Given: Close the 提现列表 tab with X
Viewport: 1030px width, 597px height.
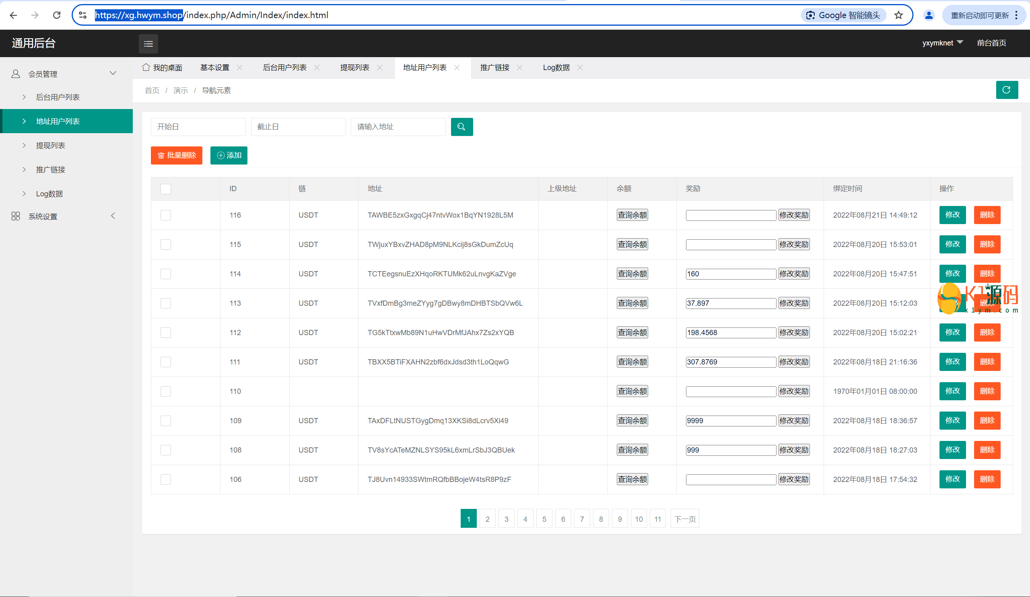Looking at the screenshot, I should tap(379, 68).
